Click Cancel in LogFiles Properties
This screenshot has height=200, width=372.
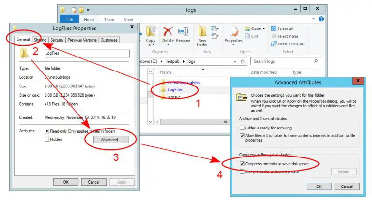click(x=93, y=182)
